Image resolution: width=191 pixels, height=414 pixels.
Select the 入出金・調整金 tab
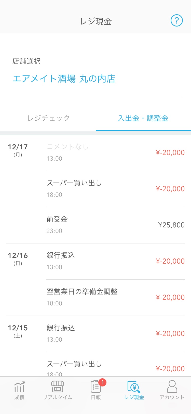143,118
